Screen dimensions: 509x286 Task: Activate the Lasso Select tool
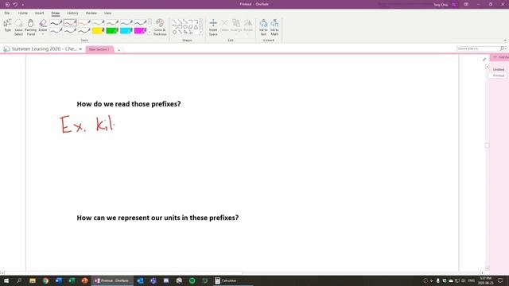(x=19, y=27)
